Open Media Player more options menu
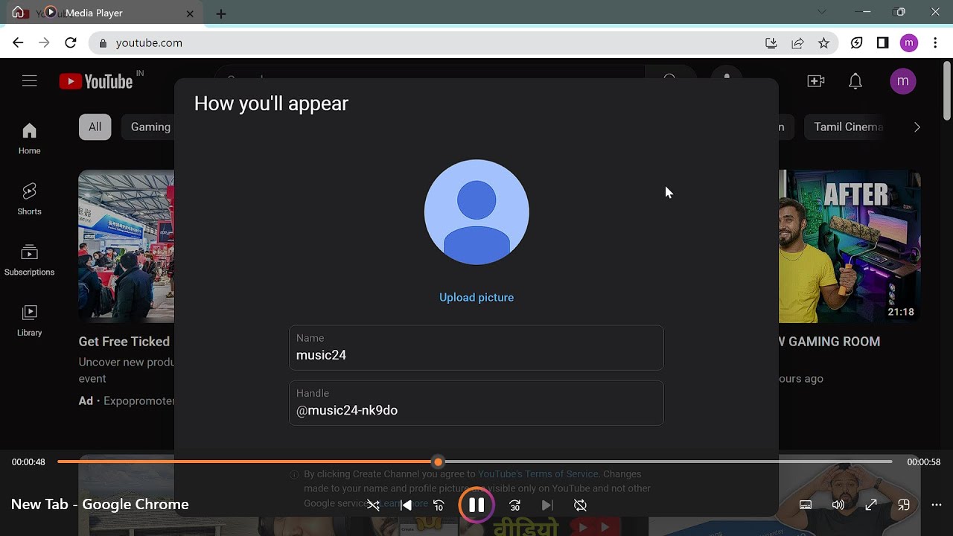This screenshot has height=536, width=953. click(937, 505)
